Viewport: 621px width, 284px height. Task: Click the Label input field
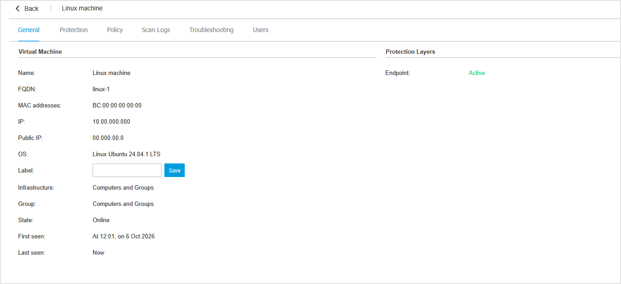click(x=127, y=170)
